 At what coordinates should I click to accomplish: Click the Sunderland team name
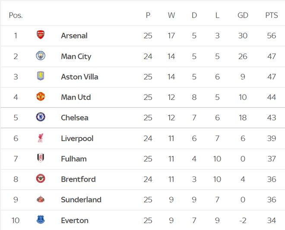pyautogui.click(x=81, y=200)
